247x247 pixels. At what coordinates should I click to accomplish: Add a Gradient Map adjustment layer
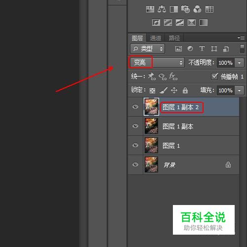(204, 23)
